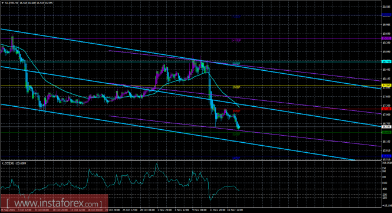The height and width of the screenshot is (213, 392).
Task: Click the X_CCI(30) indicator label
Action: click(x=14, y=163)
